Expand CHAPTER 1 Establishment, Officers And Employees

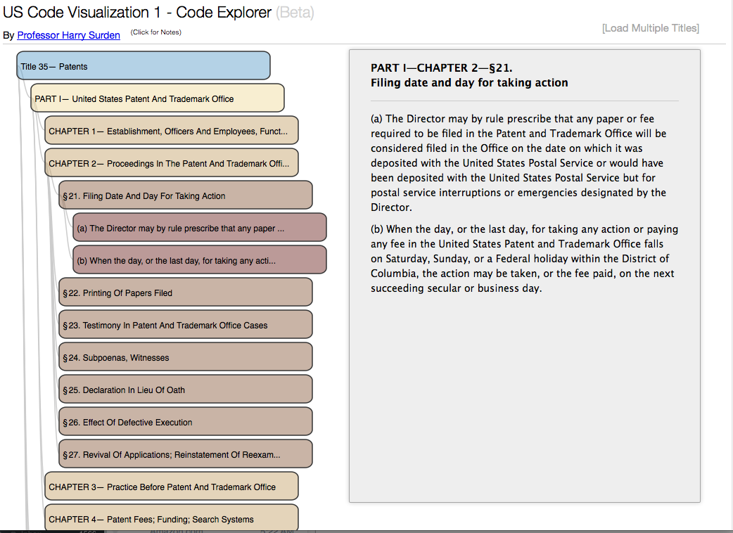click(x=171, y=130)
